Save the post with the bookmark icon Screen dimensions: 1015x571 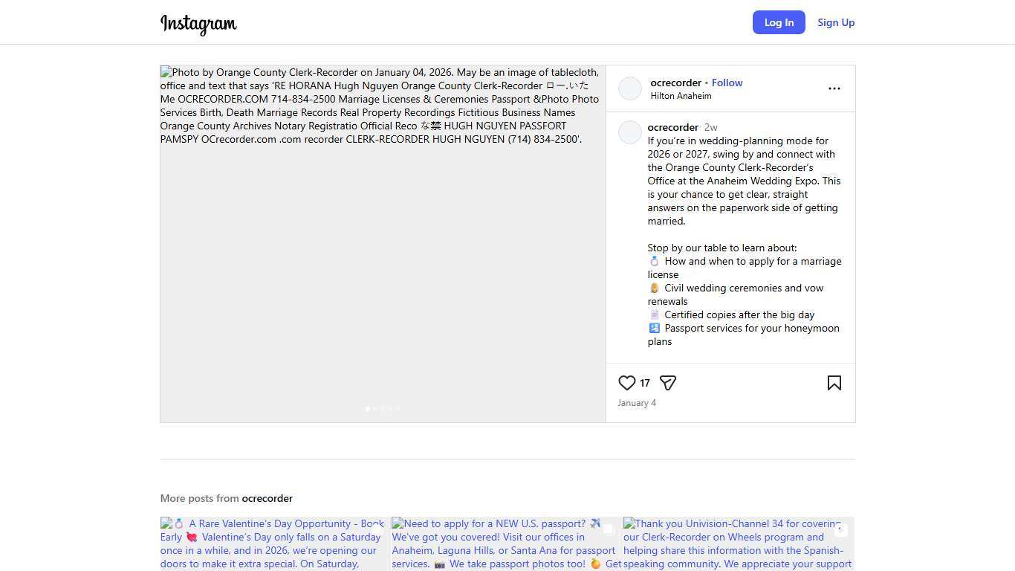(834, 383)
